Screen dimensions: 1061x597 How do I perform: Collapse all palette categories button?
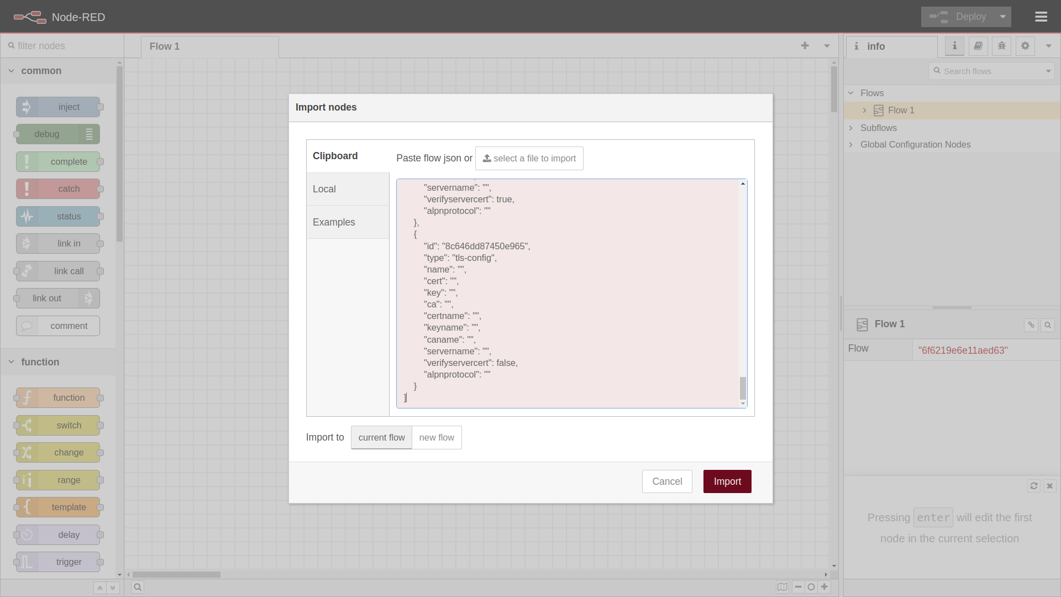100,588
